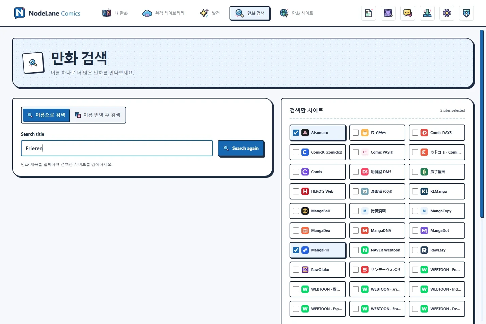Click the Comix purple C logo icon
The width and height of the screenshot is (486, 324).
pyautogui.click(x=305, y=172)
